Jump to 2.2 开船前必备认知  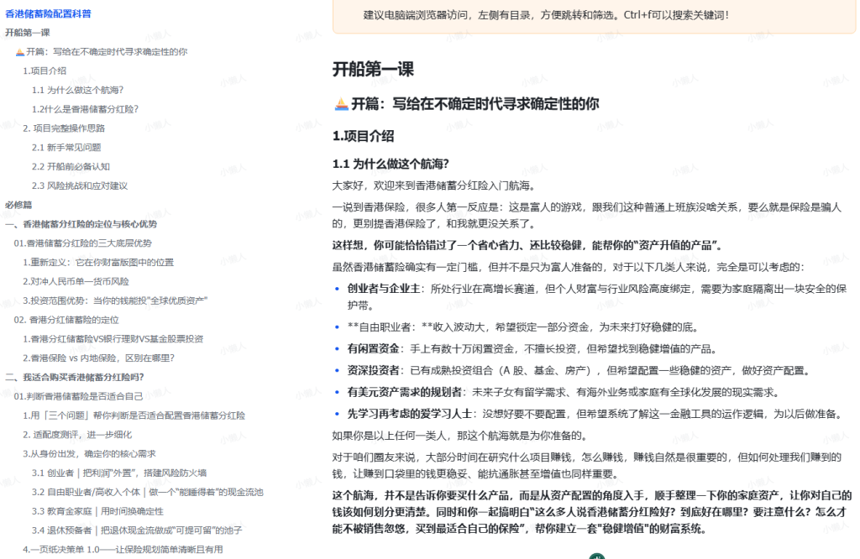(x=71, y=166)
